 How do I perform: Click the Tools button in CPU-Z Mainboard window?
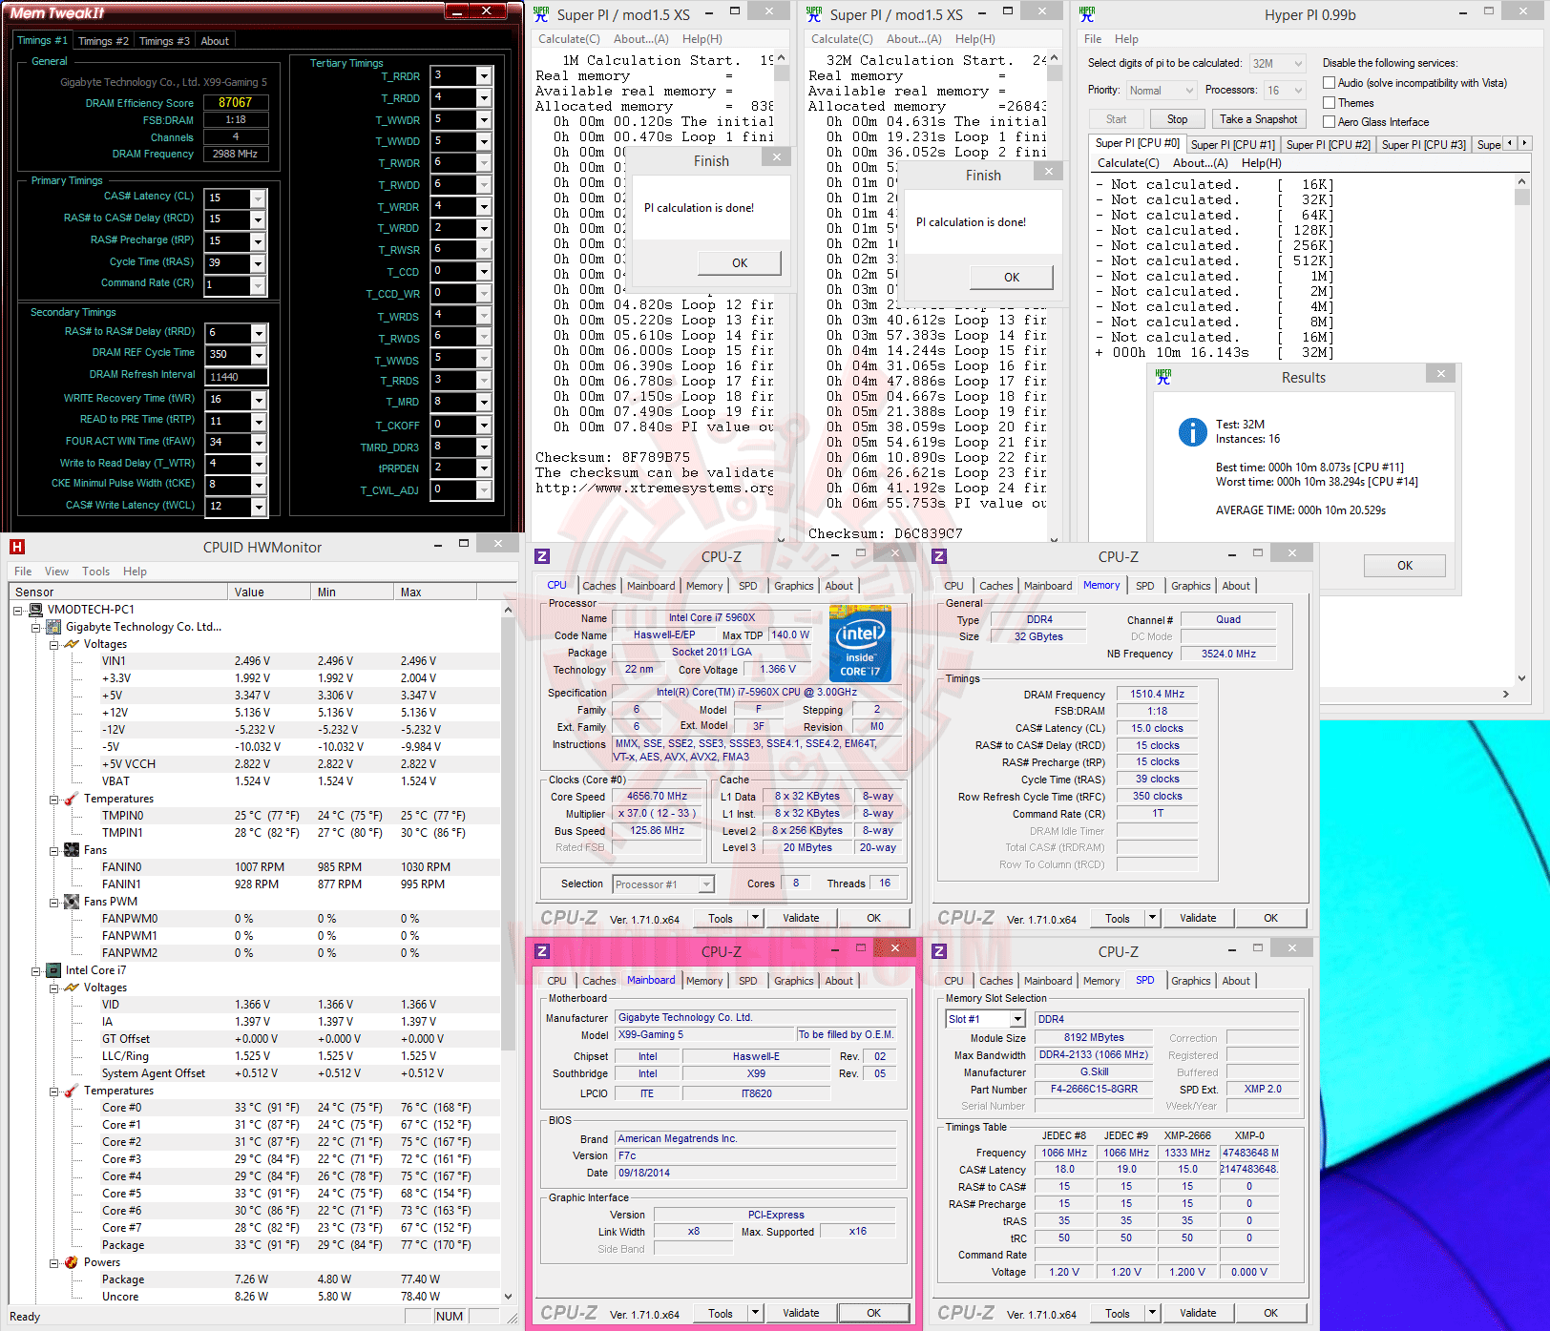click(721, 1313)
